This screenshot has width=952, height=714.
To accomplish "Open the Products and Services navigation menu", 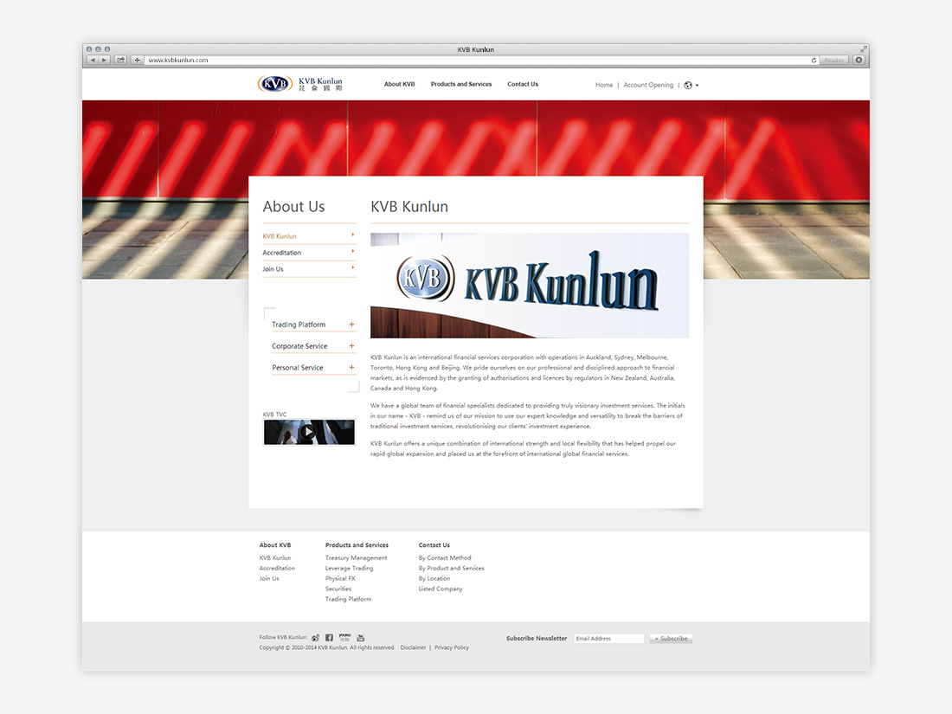I will (461, 85).
